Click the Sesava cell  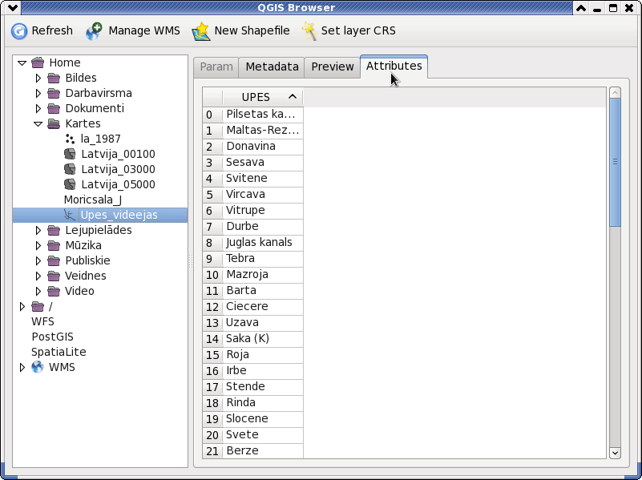click(x=263, y=163)
